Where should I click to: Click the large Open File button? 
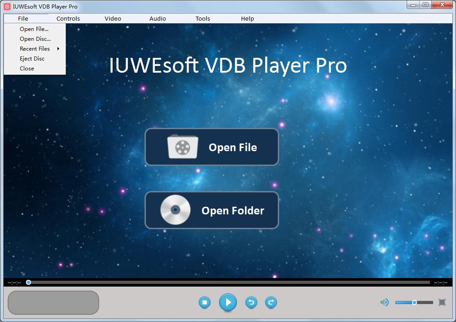212,147
